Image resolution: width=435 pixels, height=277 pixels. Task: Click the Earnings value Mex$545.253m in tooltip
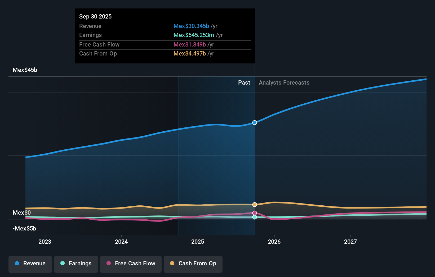194,35
